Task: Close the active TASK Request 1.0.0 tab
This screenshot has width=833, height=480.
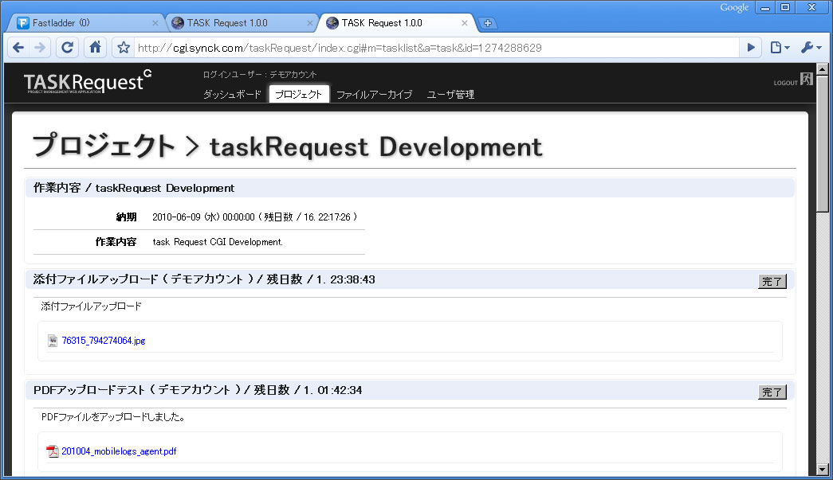Action: 464,23
